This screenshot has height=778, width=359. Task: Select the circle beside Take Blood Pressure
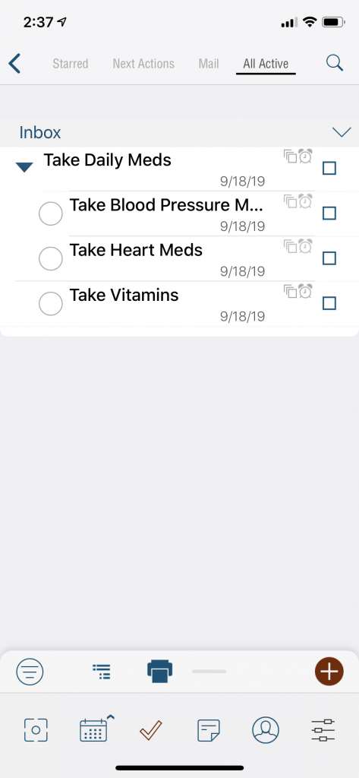click(51, 213)
